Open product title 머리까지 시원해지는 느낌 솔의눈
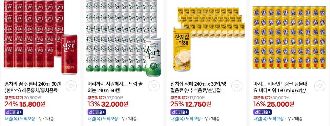This screenshot has height=126, width=330. [116, 87]
